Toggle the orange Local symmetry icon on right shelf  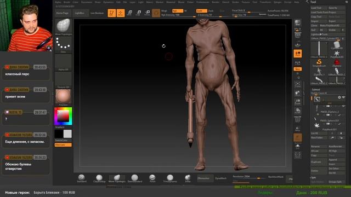click(x=298, y=54)
